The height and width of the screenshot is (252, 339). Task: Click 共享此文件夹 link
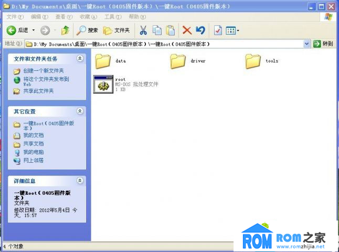38,91
